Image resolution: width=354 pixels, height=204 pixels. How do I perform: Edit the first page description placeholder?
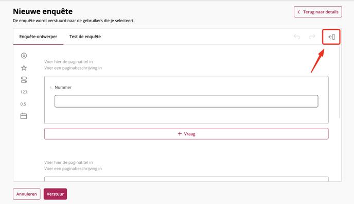73,68
